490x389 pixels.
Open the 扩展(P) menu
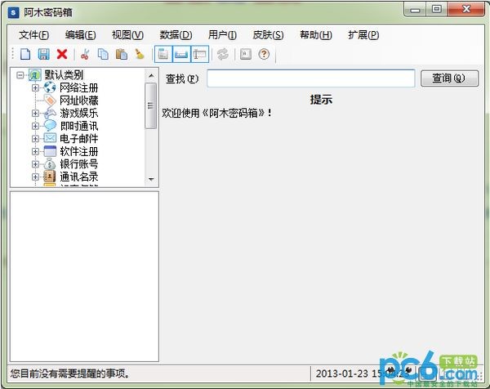(x=363, y=34)
